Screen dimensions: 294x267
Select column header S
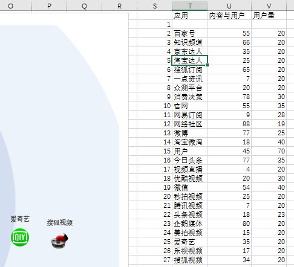(155, 6)
